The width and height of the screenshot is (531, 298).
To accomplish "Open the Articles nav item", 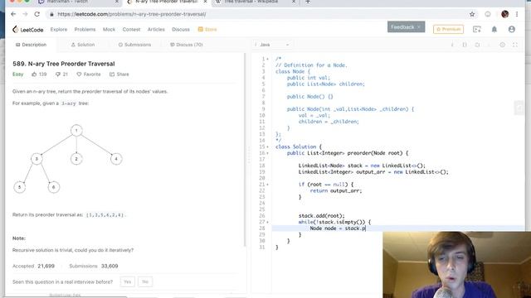I will [156, 30].
